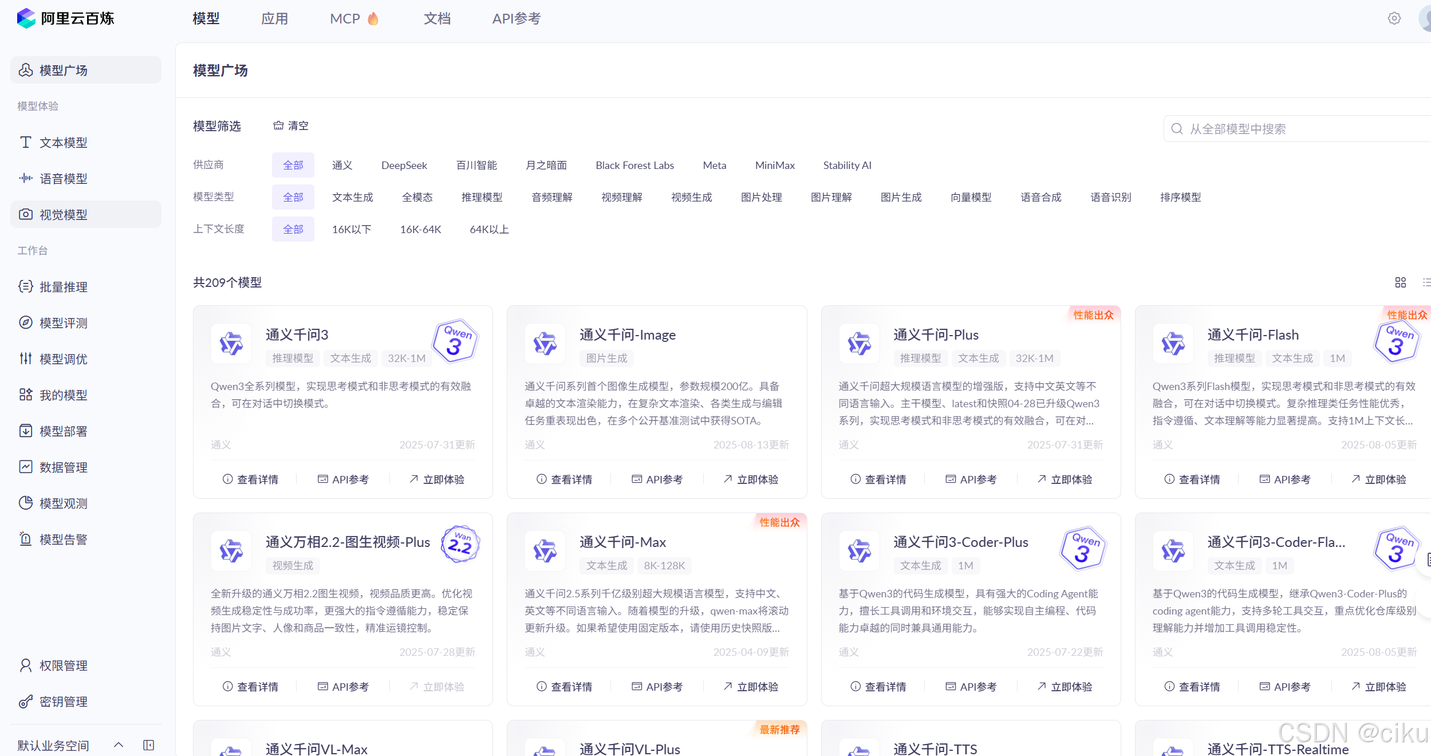This screenshot has width=1431, height=756.
Task: Open 我的模型 sidebar icon
Action: (26, 395)
